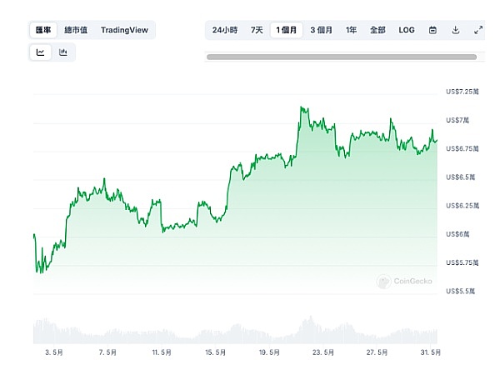Screen dimensions: 500x365
Task: Download the chart data
Action: (456, 30)
